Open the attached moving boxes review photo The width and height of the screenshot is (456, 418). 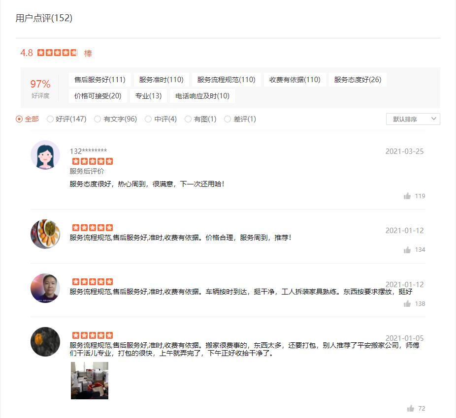(90, 381)
